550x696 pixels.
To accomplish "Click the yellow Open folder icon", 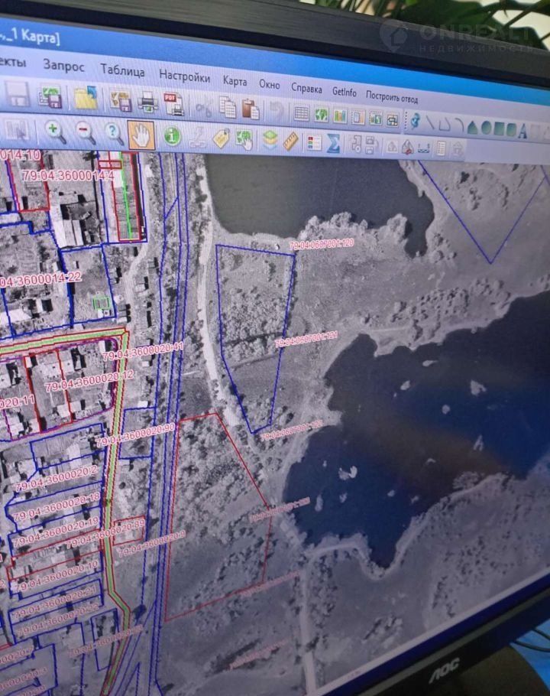I will [86, 97].
